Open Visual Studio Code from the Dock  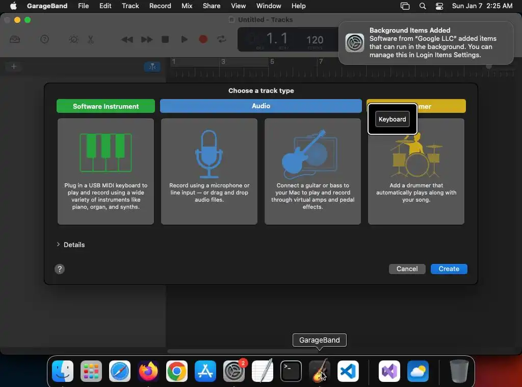tap(348, 371)
